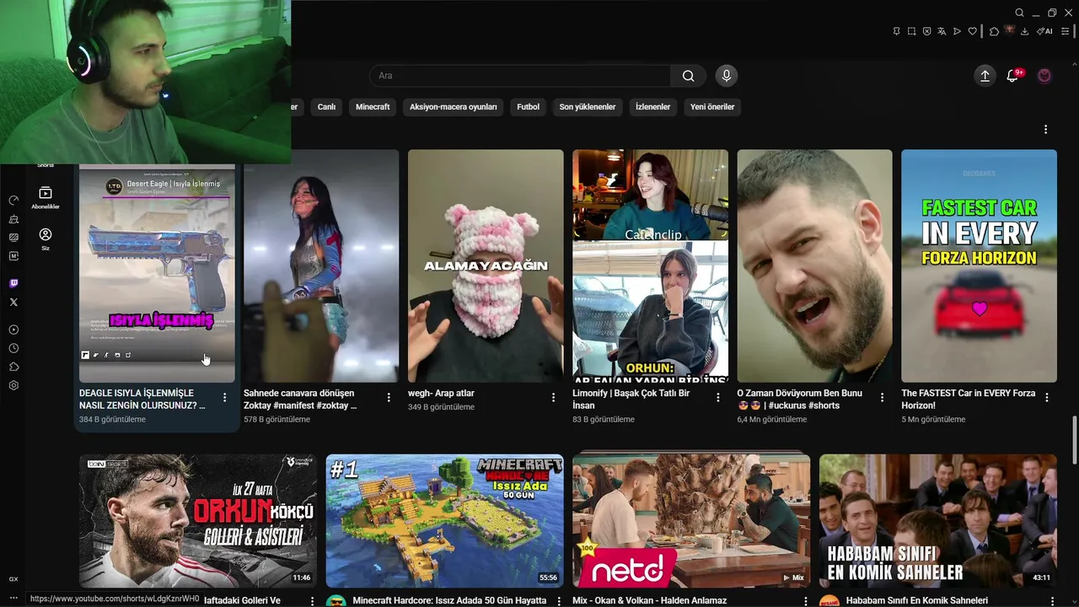
Task: Click the page vertical scrollbar thumb
Action: 1074,439
